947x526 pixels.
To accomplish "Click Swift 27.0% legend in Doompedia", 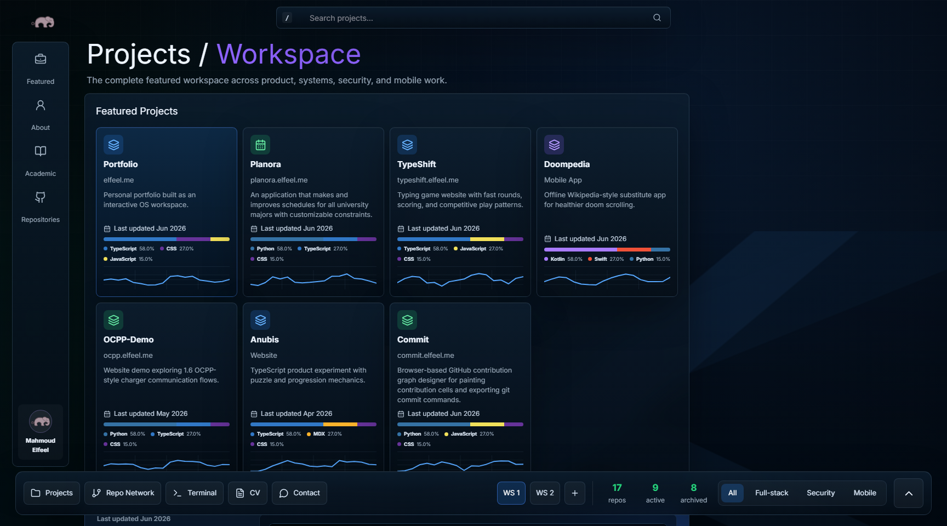I will (x=606, y=259).
